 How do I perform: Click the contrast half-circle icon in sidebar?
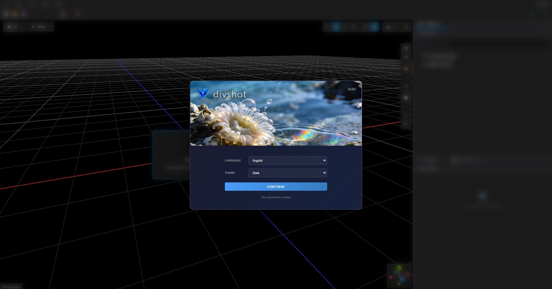coord(406,124)
